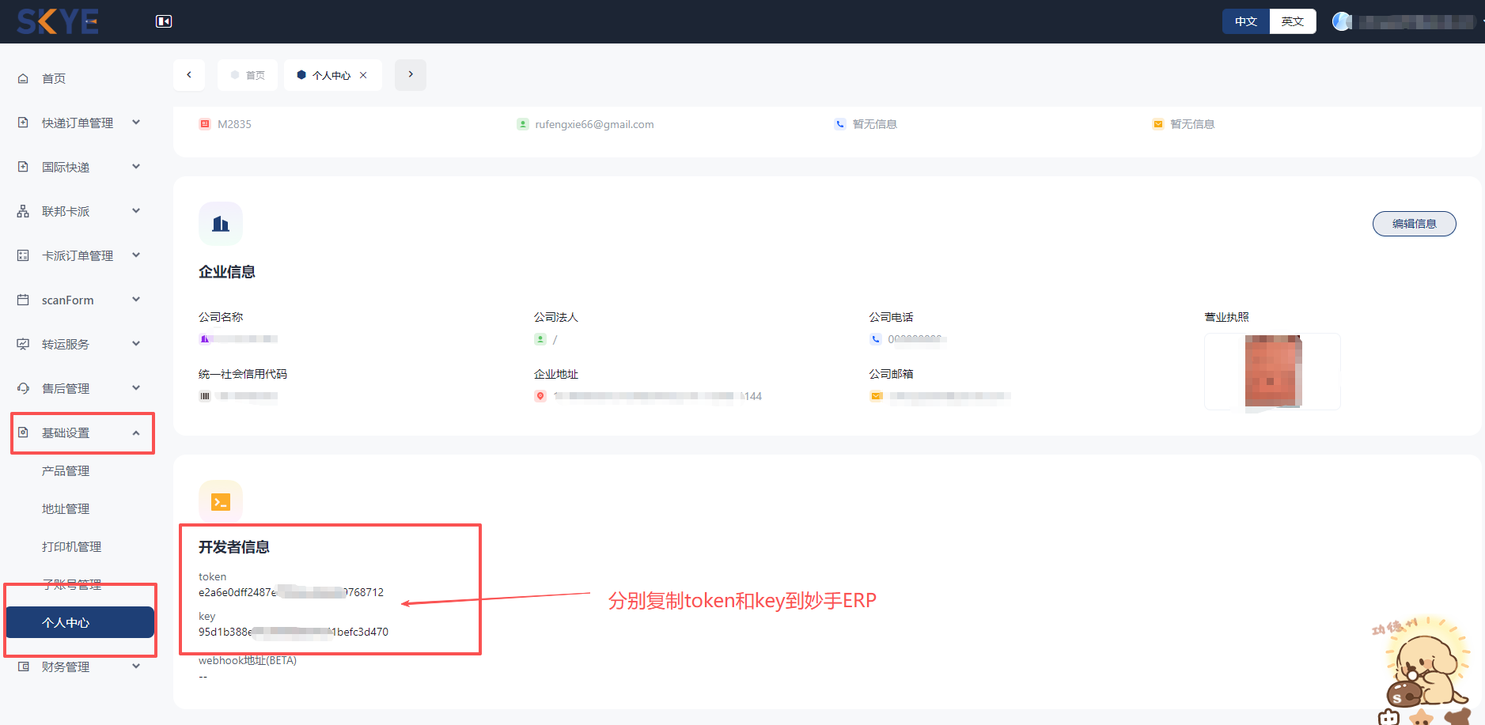1485x725 pixels.
Task: Open 售后管理 in the sidebar
Action: click(x=66, y=388)
